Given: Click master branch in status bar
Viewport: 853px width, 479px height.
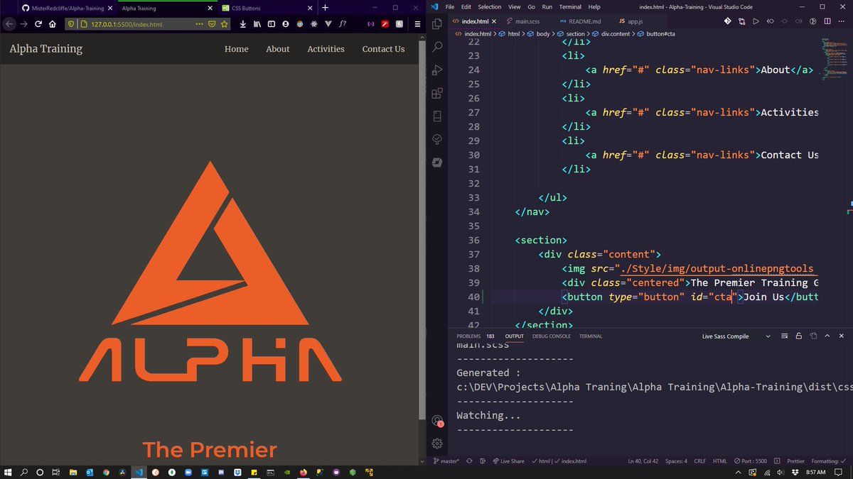Looking at the screenshot, I should tap(446, 461).
